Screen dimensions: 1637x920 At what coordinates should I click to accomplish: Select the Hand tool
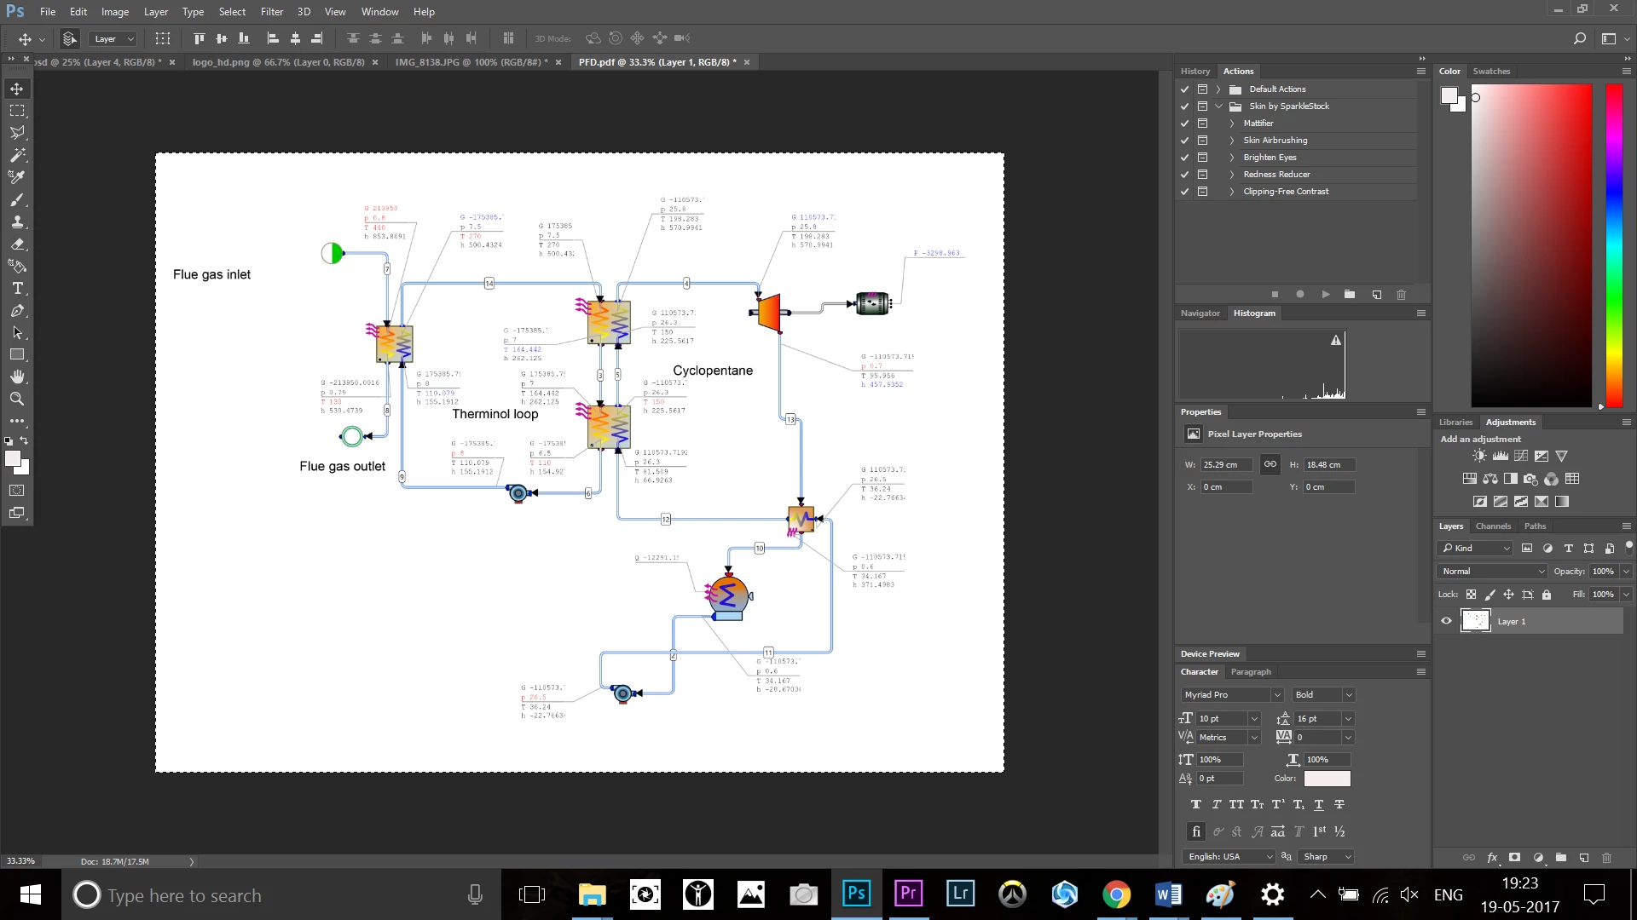(x=17, y=377)
